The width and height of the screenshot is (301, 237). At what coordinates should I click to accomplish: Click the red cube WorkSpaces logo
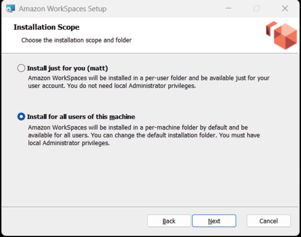(x=281, y=35)
